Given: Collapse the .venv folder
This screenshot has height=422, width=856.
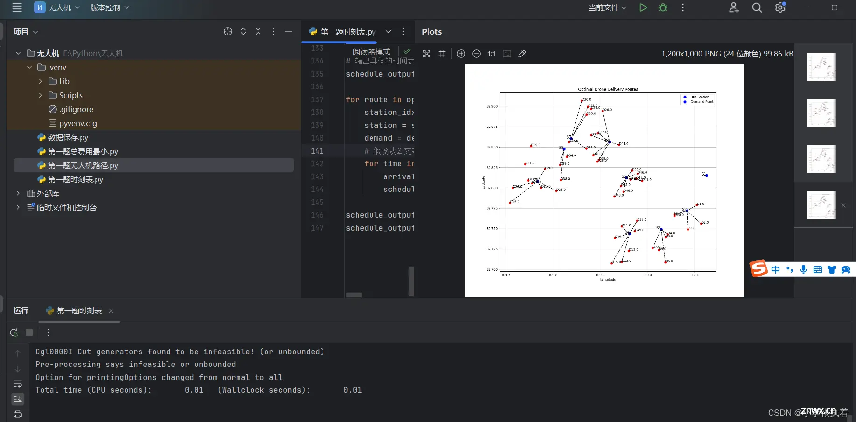Looking at the screenshot, I should (x=29, y=67).
